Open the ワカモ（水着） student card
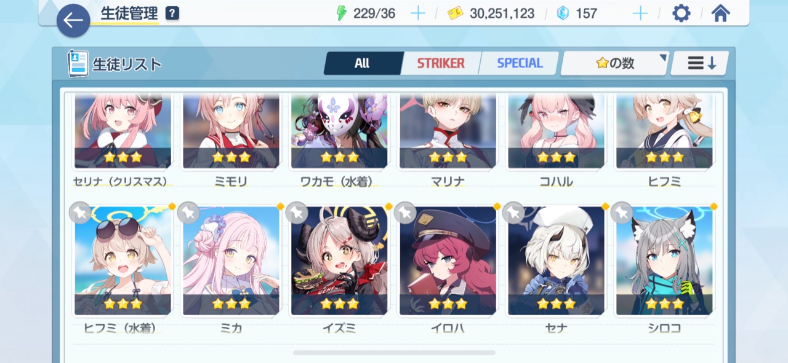The width and height of the screenshot is (788, 363). pos(339,131)
